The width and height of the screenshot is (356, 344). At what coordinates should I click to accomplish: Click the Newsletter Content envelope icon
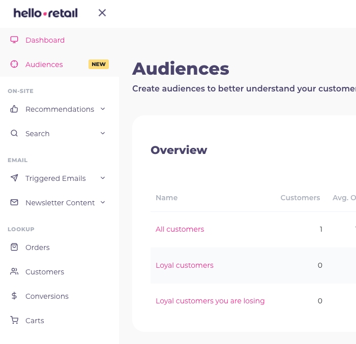pyautogui.click(x=14, y=203)
